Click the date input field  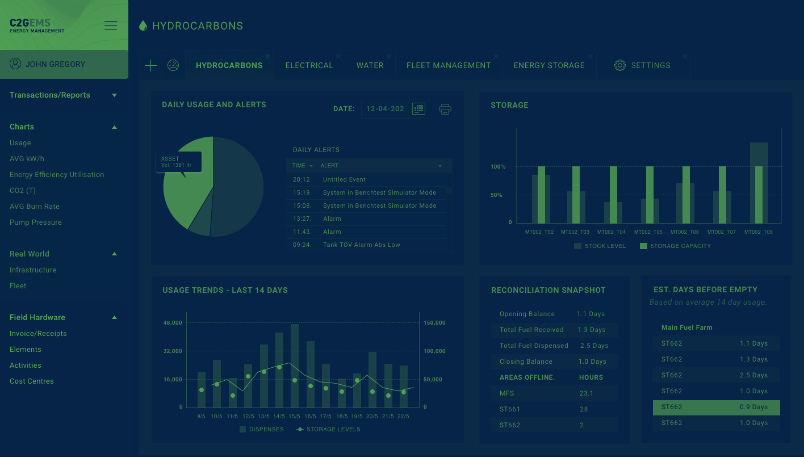point(395,109)
